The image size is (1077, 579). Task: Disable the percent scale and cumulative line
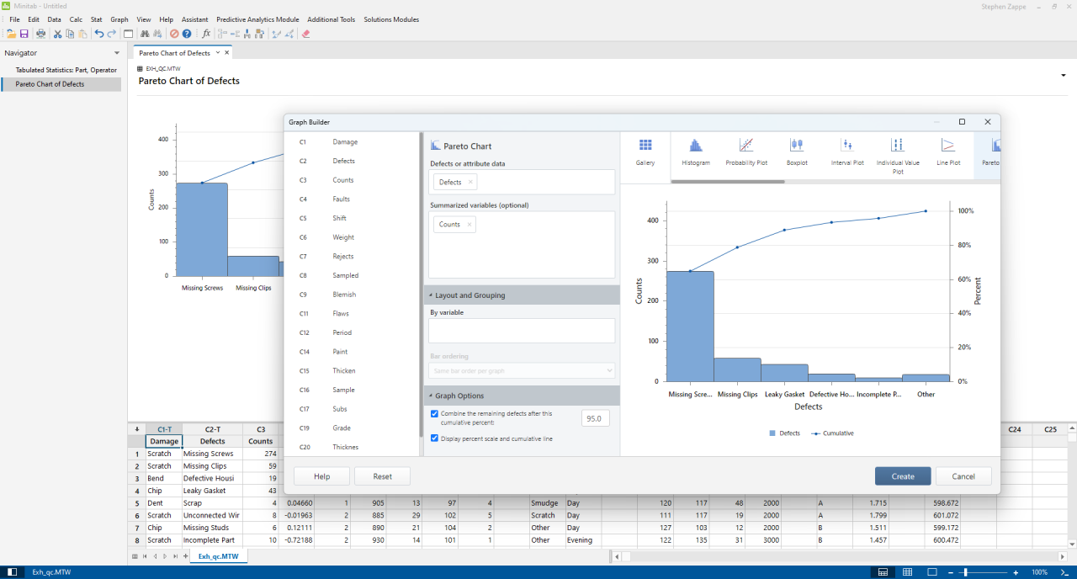point(435,437)
